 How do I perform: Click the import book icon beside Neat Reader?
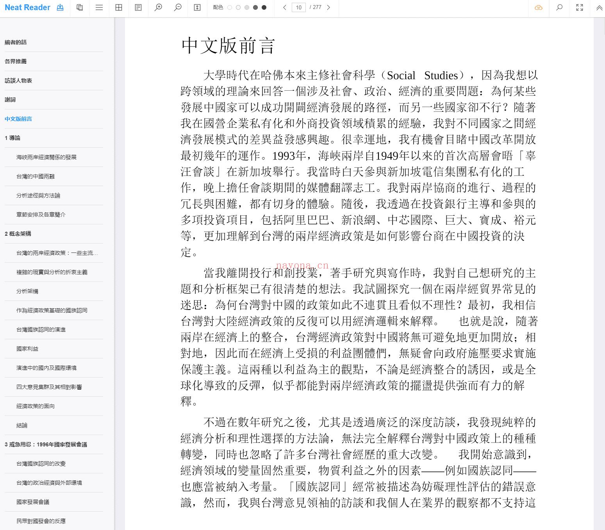click(60, 7)
